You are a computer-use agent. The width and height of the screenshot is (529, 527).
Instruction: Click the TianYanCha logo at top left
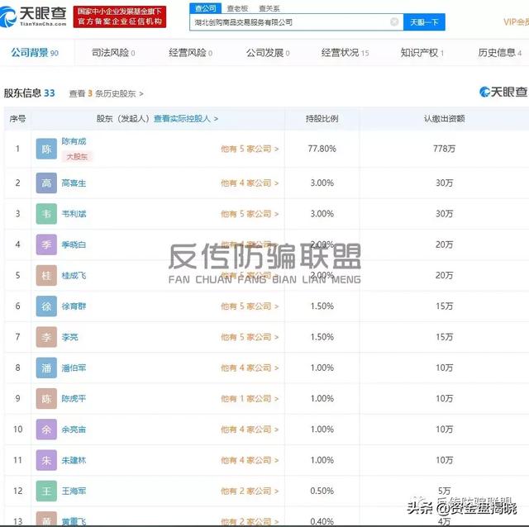coord(33,16)
